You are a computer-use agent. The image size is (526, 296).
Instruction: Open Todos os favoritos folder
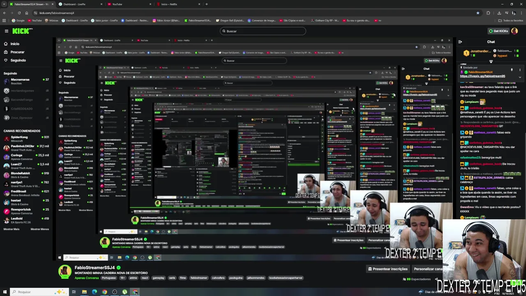point(510,20)
